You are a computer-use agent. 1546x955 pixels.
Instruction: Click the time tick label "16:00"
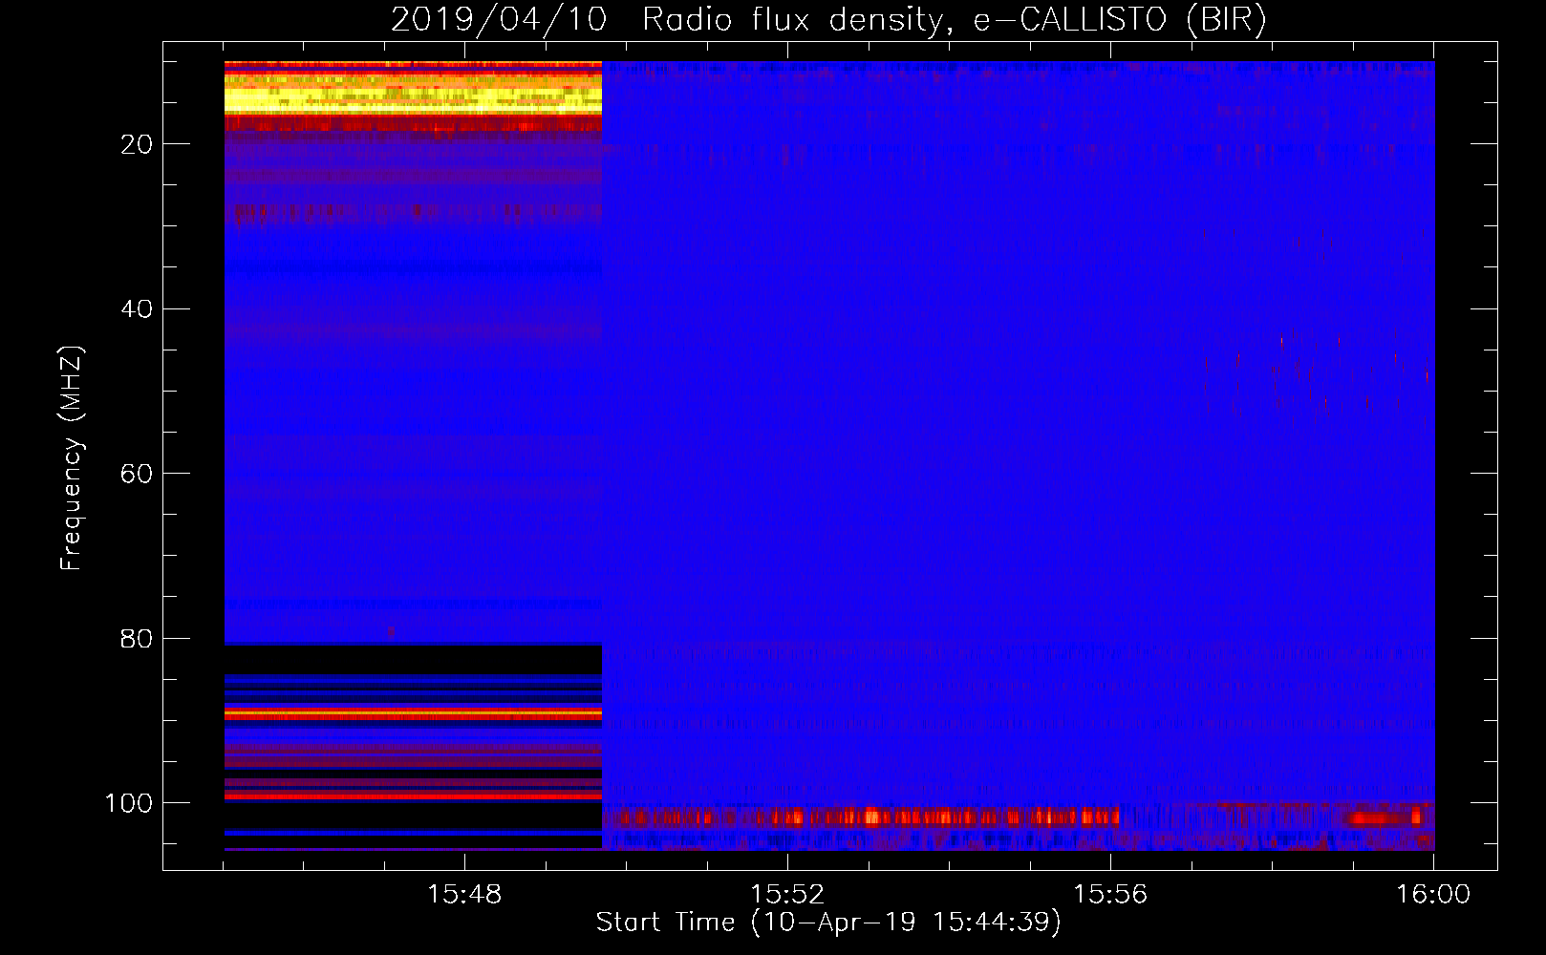pos(1433,895)
